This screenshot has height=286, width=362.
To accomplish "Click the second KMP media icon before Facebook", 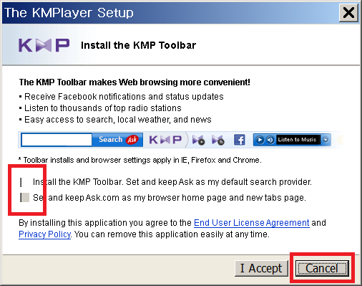I will [x=218, y=140].
